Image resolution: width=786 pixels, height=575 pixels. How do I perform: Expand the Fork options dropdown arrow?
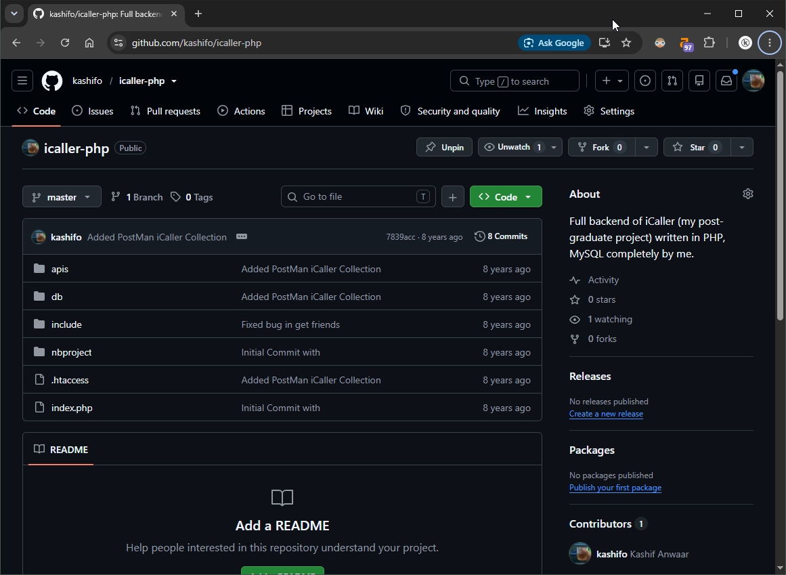646,147
